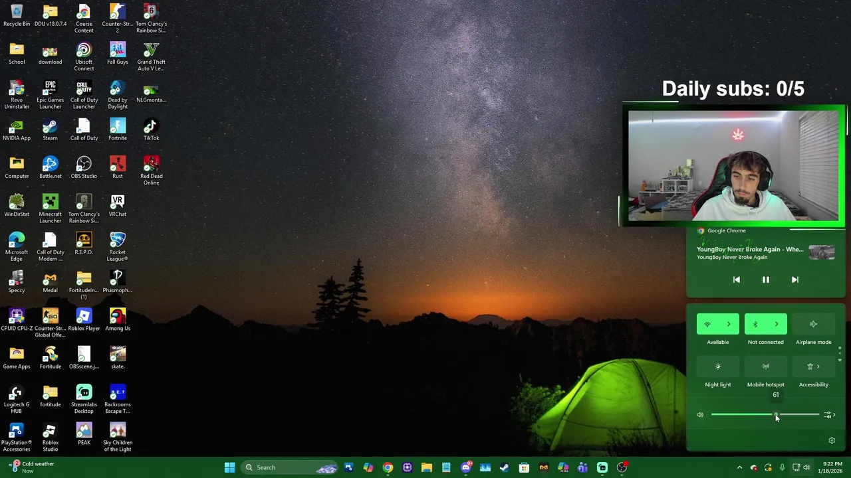The height and width of the screenshot is (478, 851).
Task: Click the album art thumbnail in media card
Action: click(822, 252)
